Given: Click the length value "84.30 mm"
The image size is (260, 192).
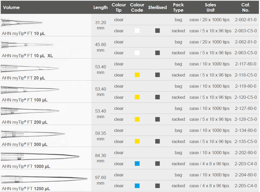Looking at the screenshot, I should tap(100, 158).
